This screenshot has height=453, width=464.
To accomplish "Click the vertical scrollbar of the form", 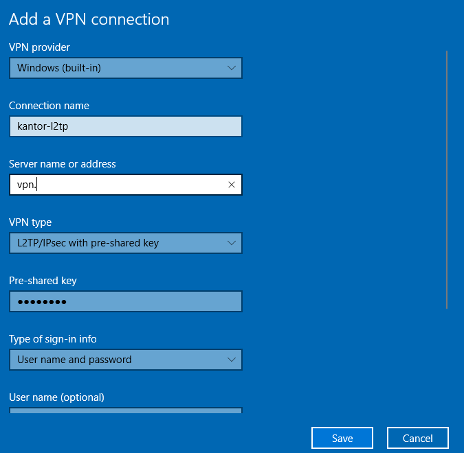I will point(447,180).
